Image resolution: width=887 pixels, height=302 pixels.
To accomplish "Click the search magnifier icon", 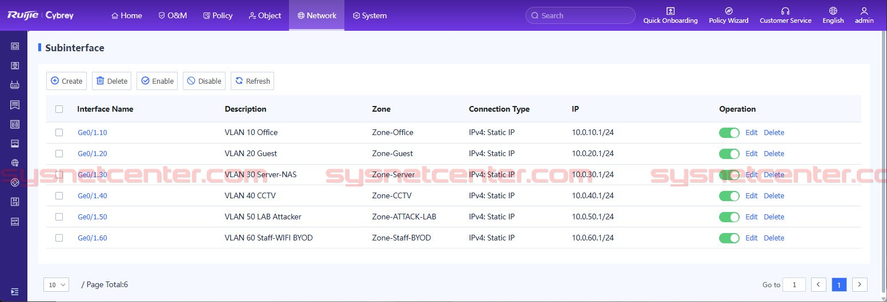I will [x=535, y=15].
